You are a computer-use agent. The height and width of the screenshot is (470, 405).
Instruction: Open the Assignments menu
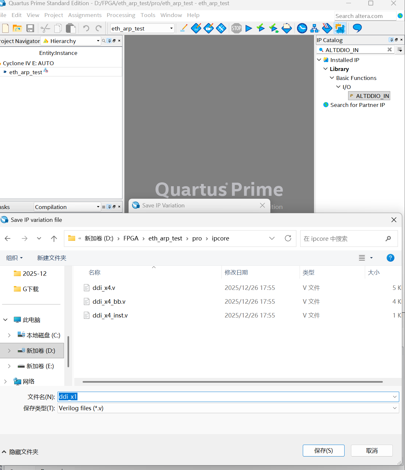coord(85,15)
